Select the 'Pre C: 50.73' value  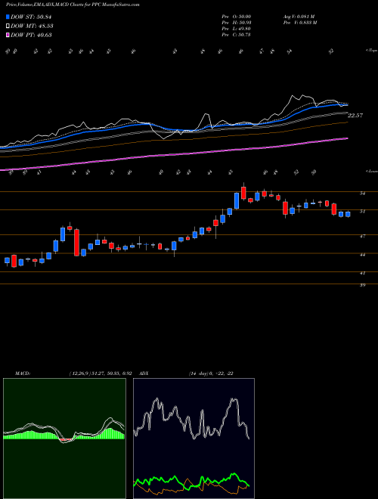[x=236, y=35]
